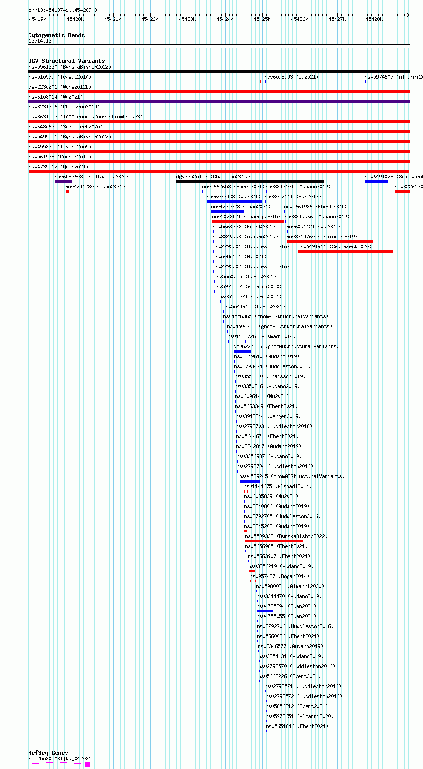Click 45424k position on ruler
423x769 pixels.
coord(225,19)
